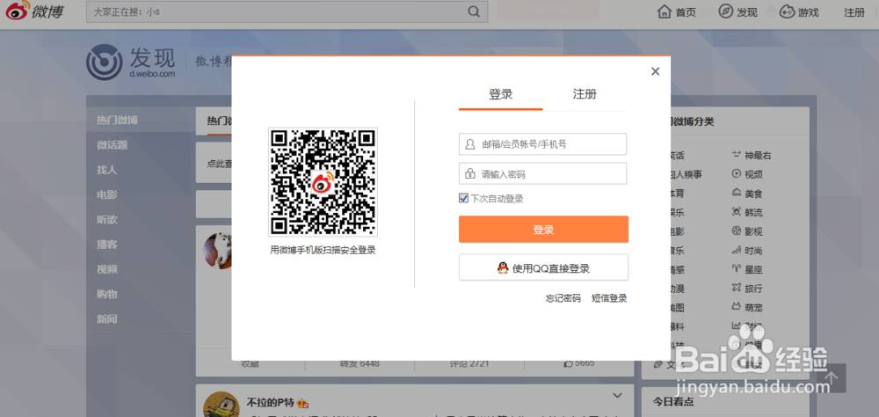Select 购物 in left sidebar
The width and height of the screenshot is (879, 417).
tap(107, 294)
